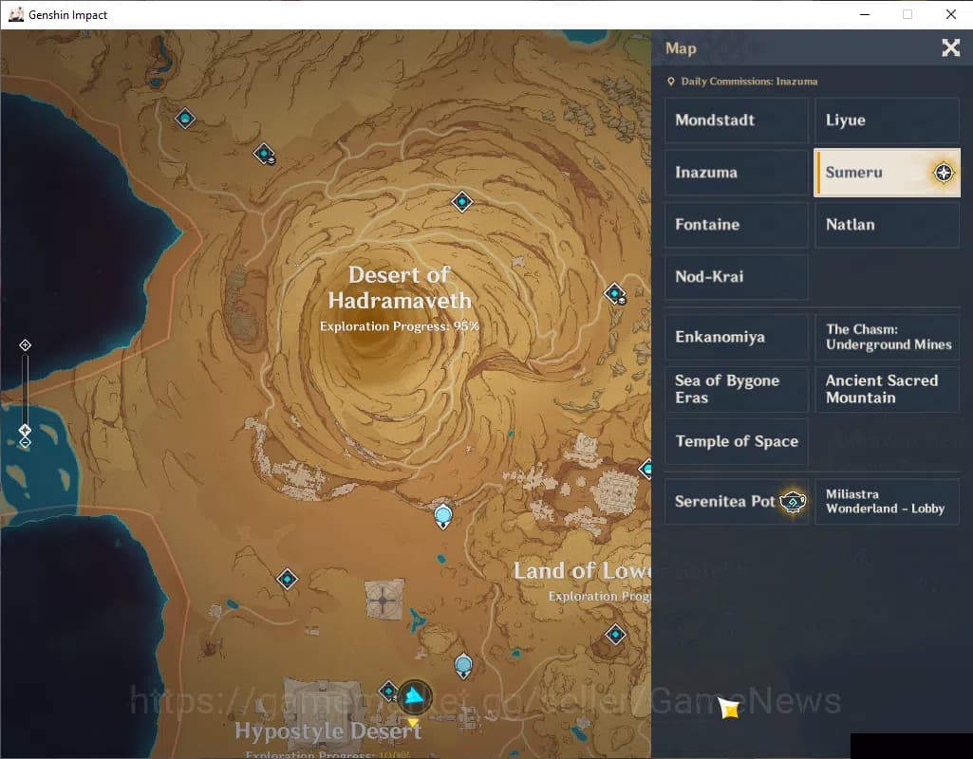This screenshot has height=759, width=973.
Task: Select Enkanomiya from the area list
Action: coord(736,337)
